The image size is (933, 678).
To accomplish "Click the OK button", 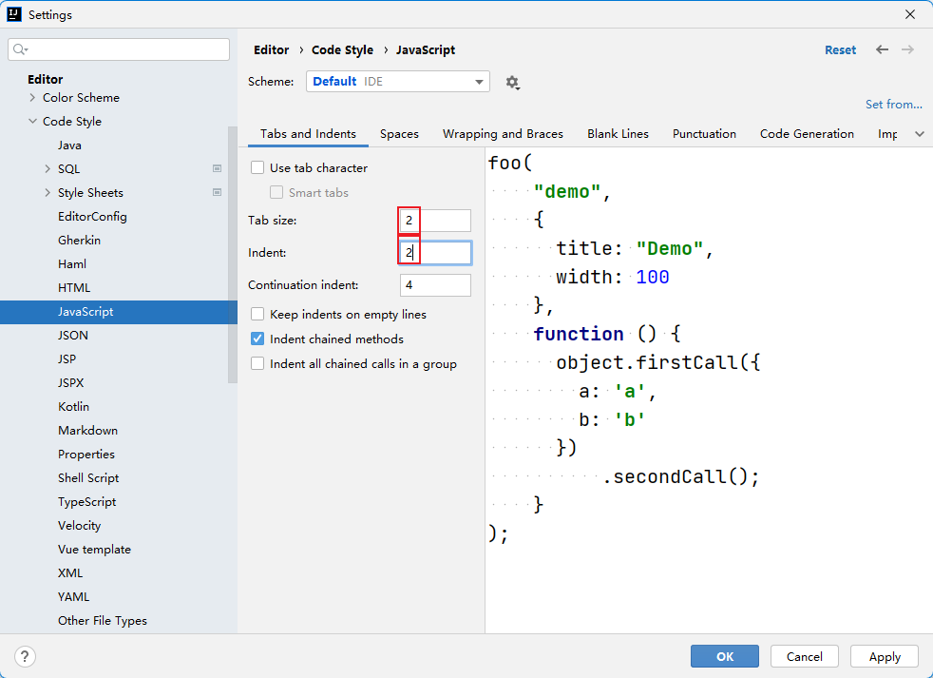I will click(x=725, y=656).
